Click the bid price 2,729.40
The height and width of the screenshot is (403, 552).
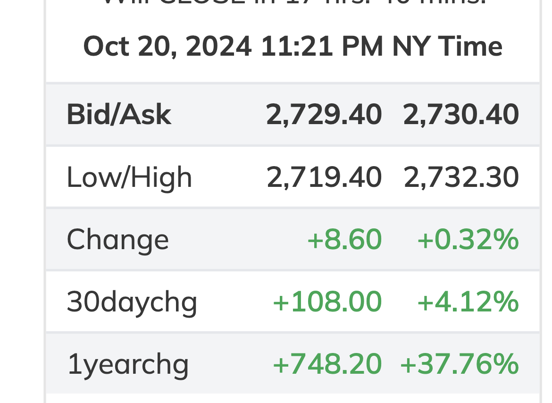point(324,115)
